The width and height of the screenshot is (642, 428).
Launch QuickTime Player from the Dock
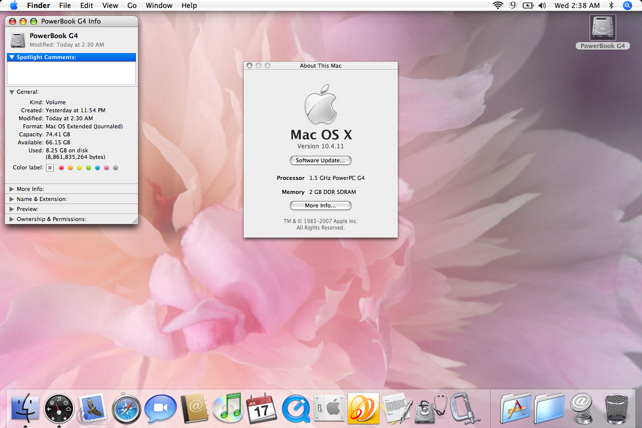(x=296, y=408)
